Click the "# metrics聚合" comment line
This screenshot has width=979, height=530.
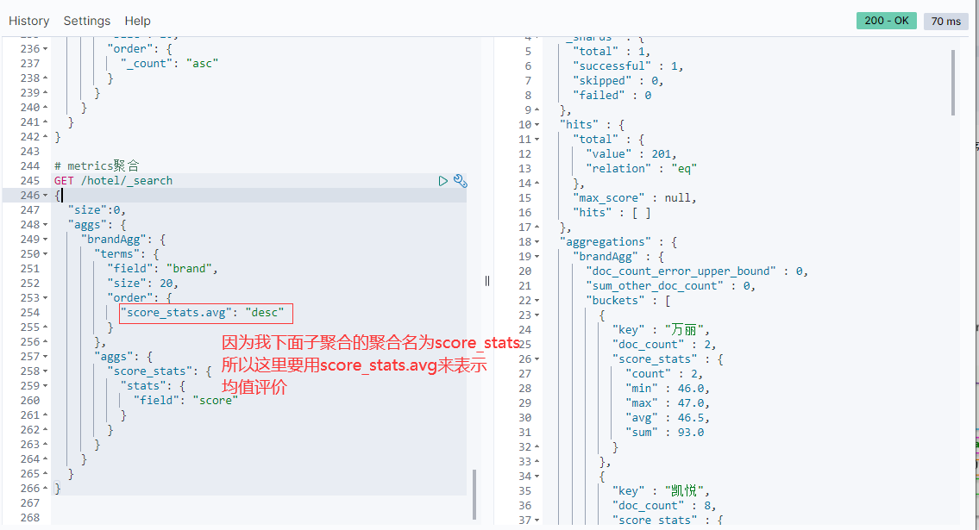96,165
